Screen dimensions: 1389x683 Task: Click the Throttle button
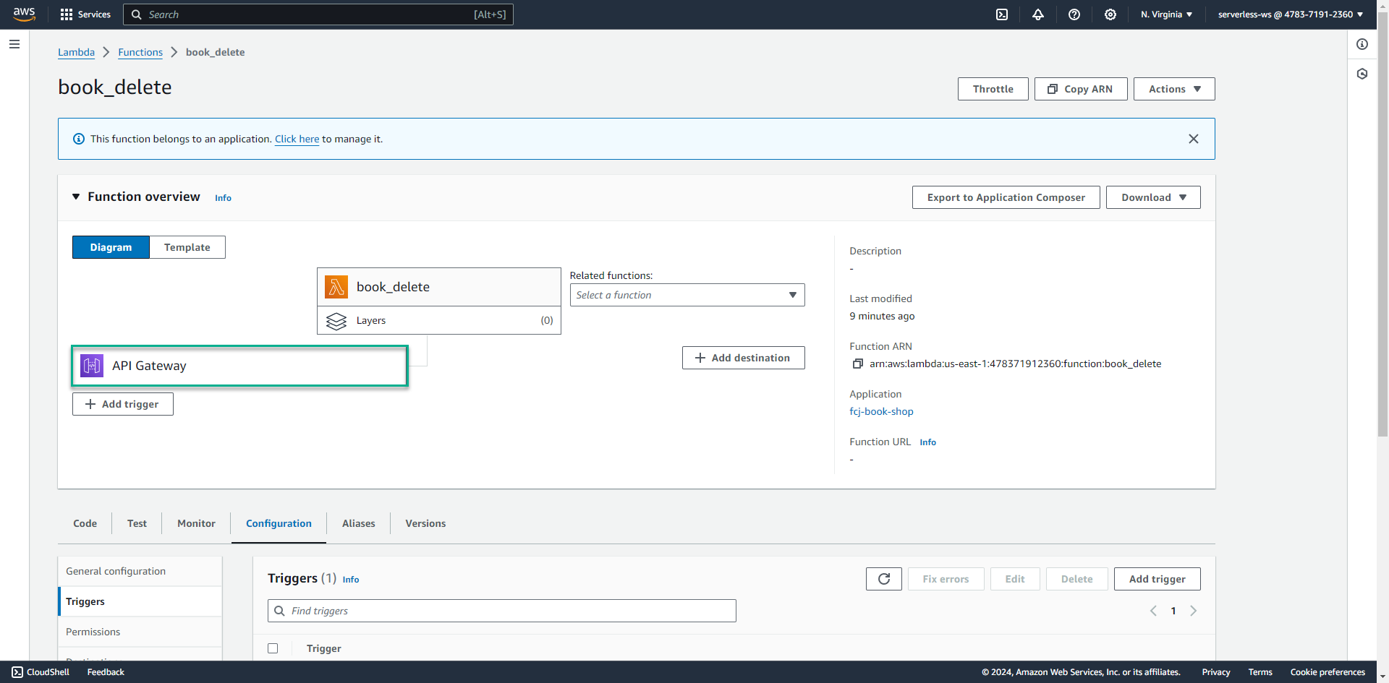pos(993,89)
